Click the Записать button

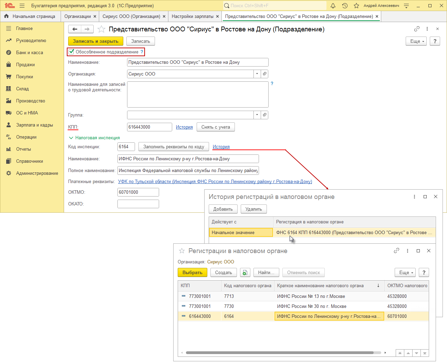(141, 41)
